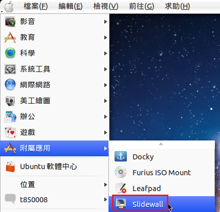This screenshot has width=220, height=212.
Task: Expand the t850008 user submenu arrow
Action: click(x=106, y=200)
